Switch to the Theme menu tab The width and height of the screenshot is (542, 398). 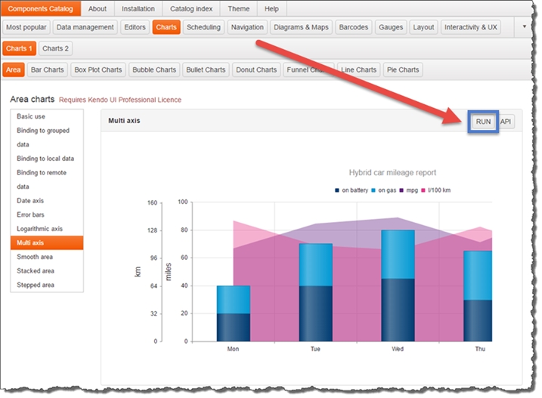[238, 9]
